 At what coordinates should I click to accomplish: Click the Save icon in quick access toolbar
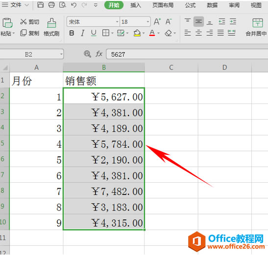pyautogui.click(x=40, y=5)
